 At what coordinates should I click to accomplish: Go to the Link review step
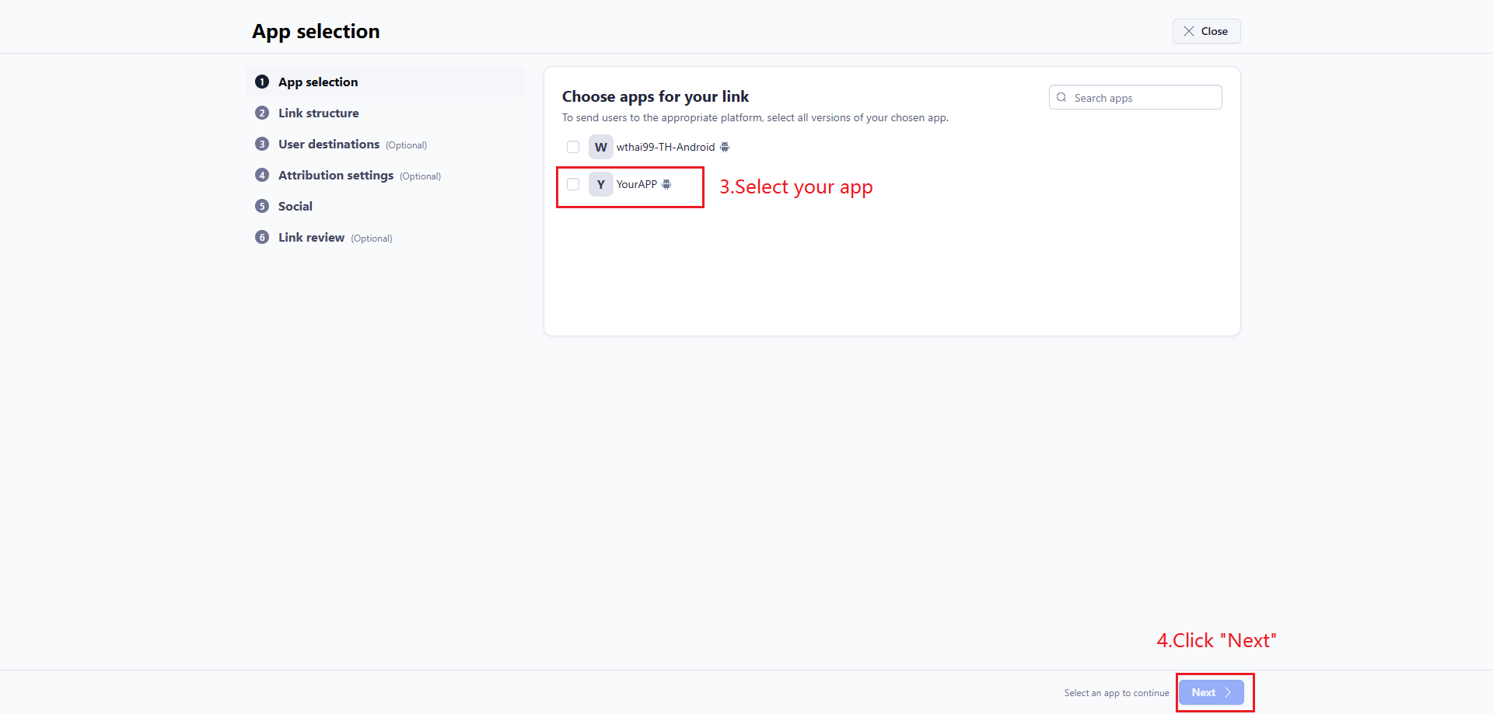click(386, 237)
